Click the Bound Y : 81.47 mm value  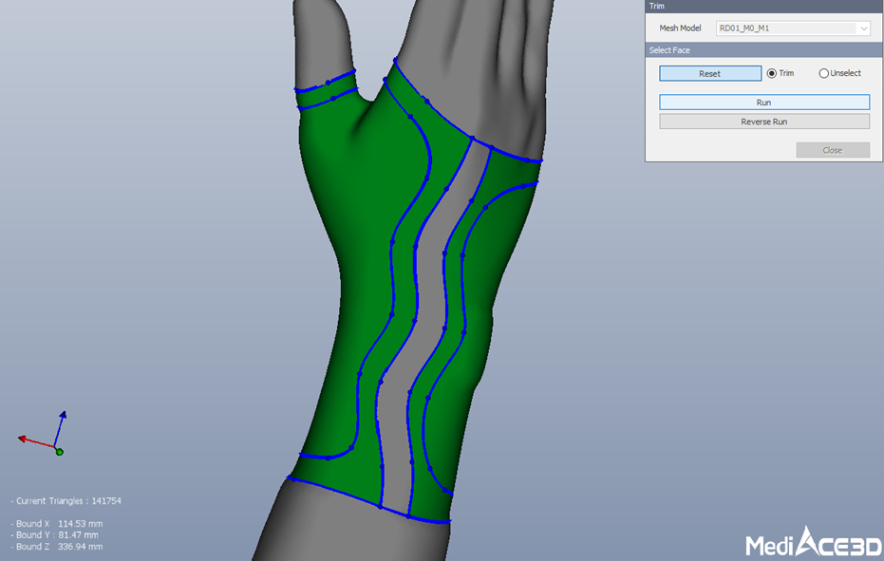(x=55, y=535)
